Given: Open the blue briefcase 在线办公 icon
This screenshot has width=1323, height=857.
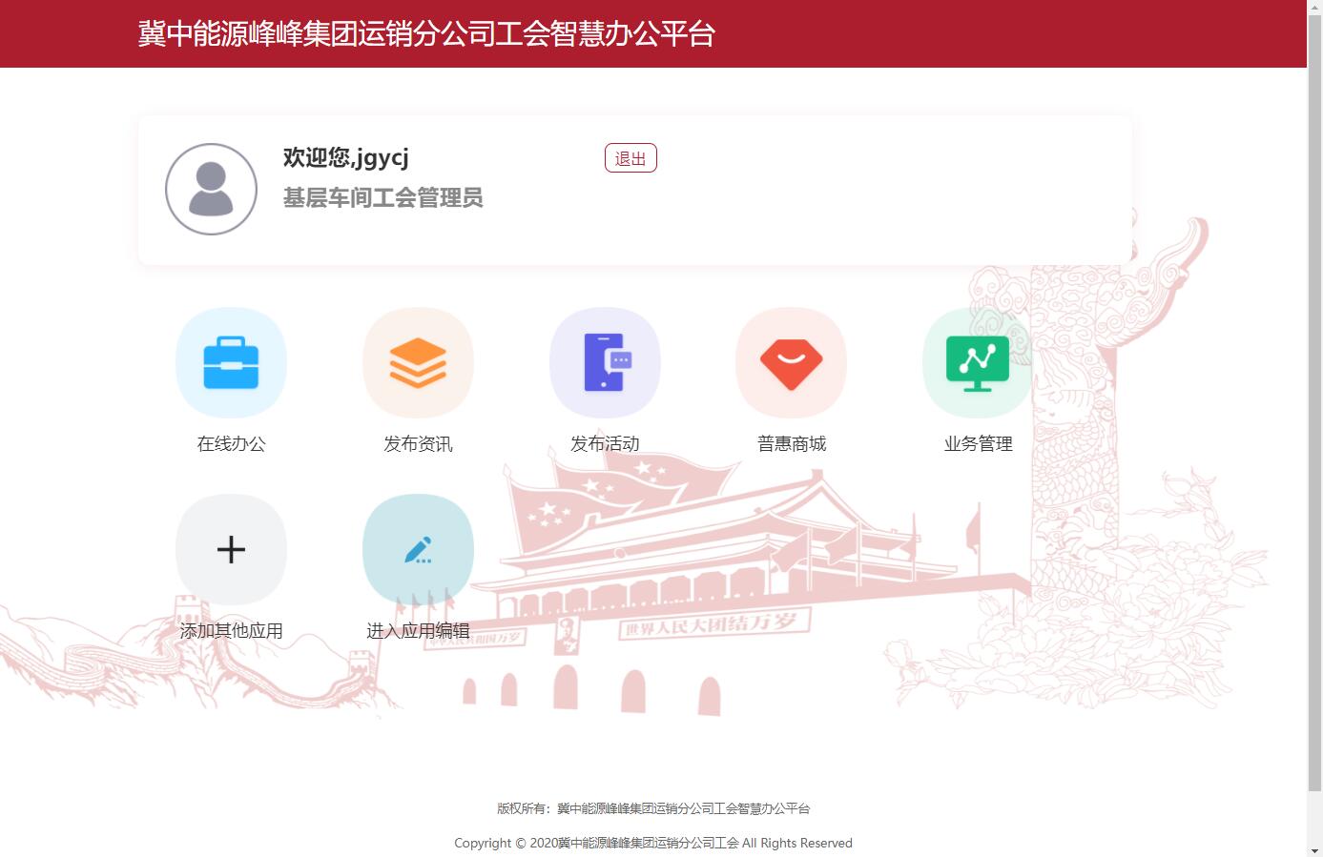Looking at the screenshot, I should pyautogui.click(x=231, y=363).
